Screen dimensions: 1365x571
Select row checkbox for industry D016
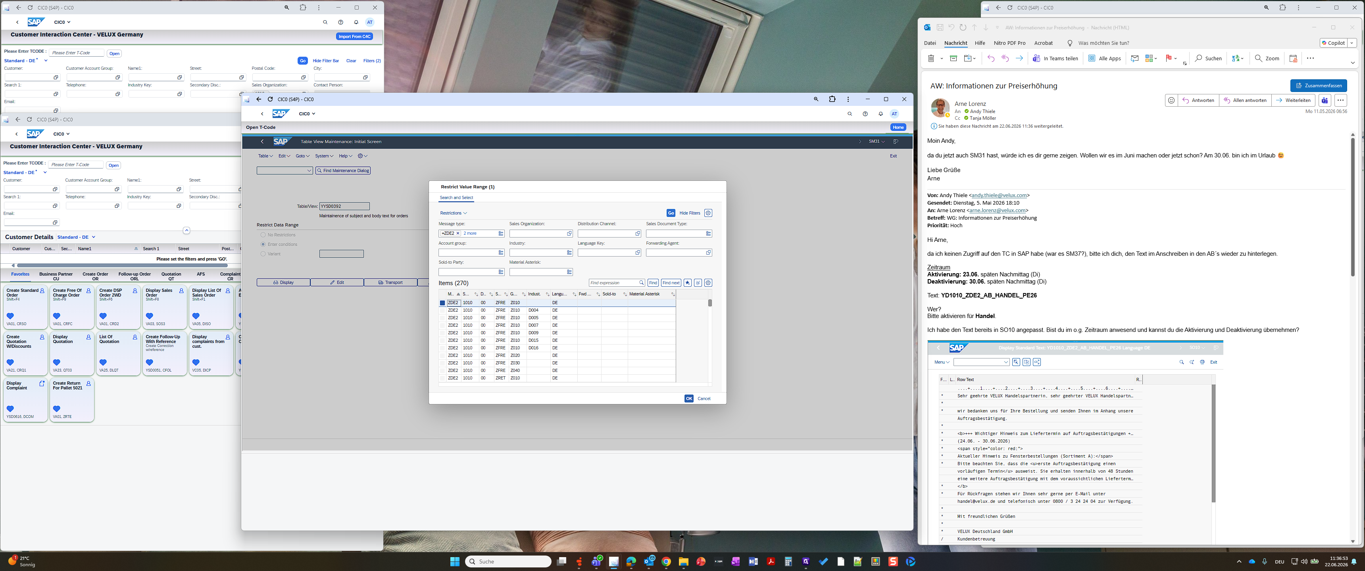442,348
